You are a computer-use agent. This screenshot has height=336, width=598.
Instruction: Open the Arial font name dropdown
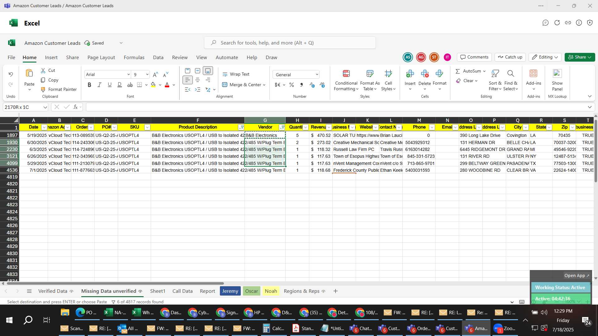(x=128, y=74)
